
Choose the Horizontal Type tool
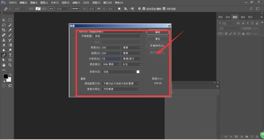point(10,55)
